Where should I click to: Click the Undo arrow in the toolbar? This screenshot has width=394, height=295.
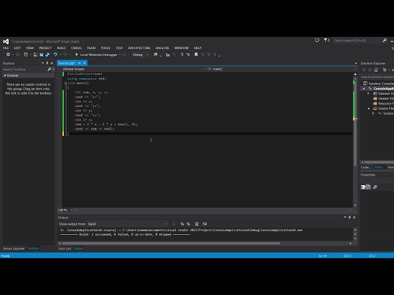click(x=55, y=55)
